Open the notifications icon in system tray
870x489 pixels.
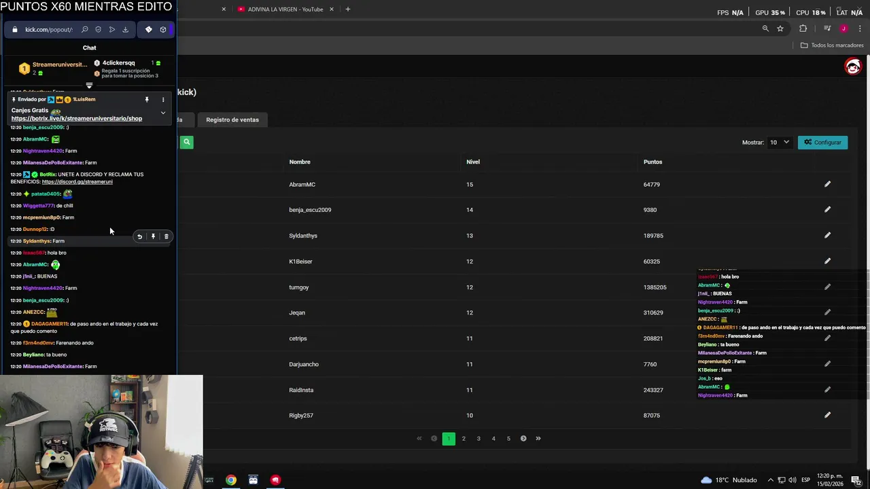(x=856, y=480)
